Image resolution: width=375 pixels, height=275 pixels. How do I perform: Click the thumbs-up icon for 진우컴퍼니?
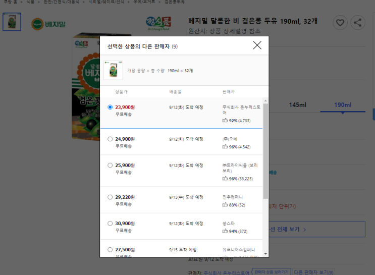[225, 205]
